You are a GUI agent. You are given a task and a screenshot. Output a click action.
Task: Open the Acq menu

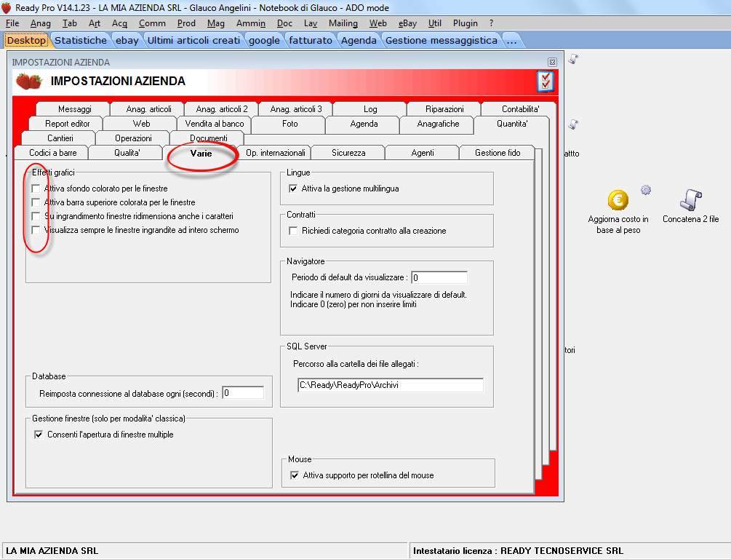119,23
